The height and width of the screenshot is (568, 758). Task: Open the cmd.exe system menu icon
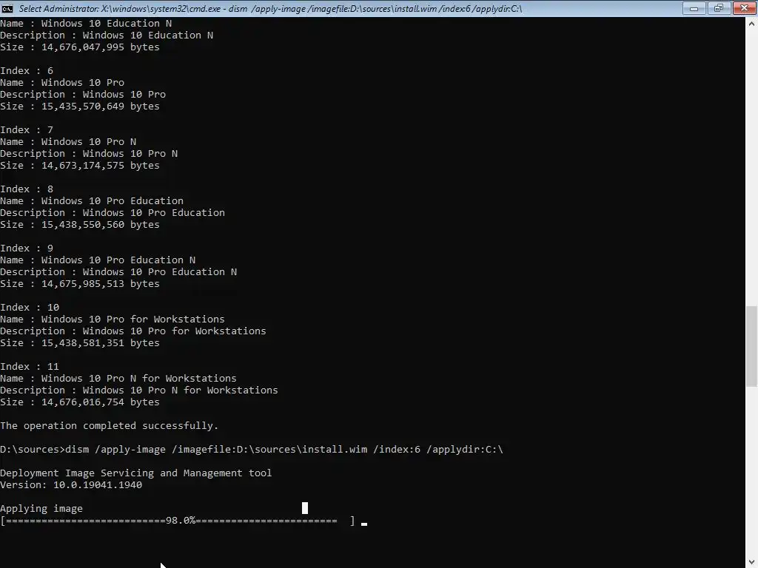pos(7,8)
